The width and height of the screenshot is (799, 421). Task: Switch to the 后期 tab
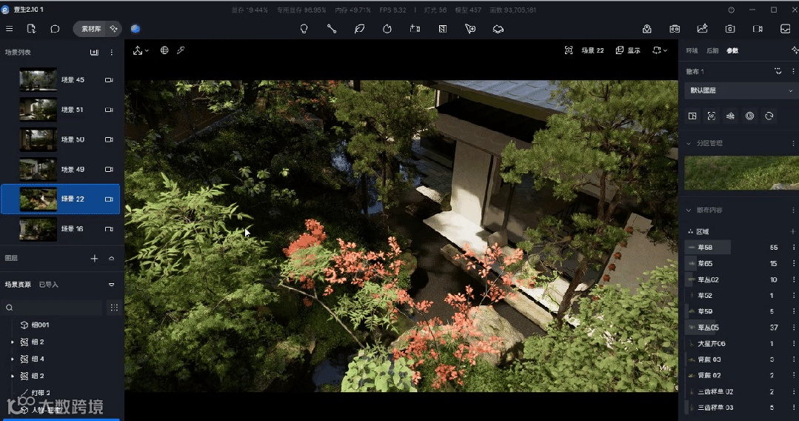[x=712, y=50]
